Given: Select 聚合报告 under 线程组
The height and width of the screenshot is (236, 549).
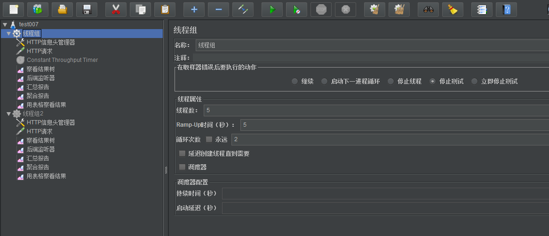Looking at the screenshot, I should [38, 96].
